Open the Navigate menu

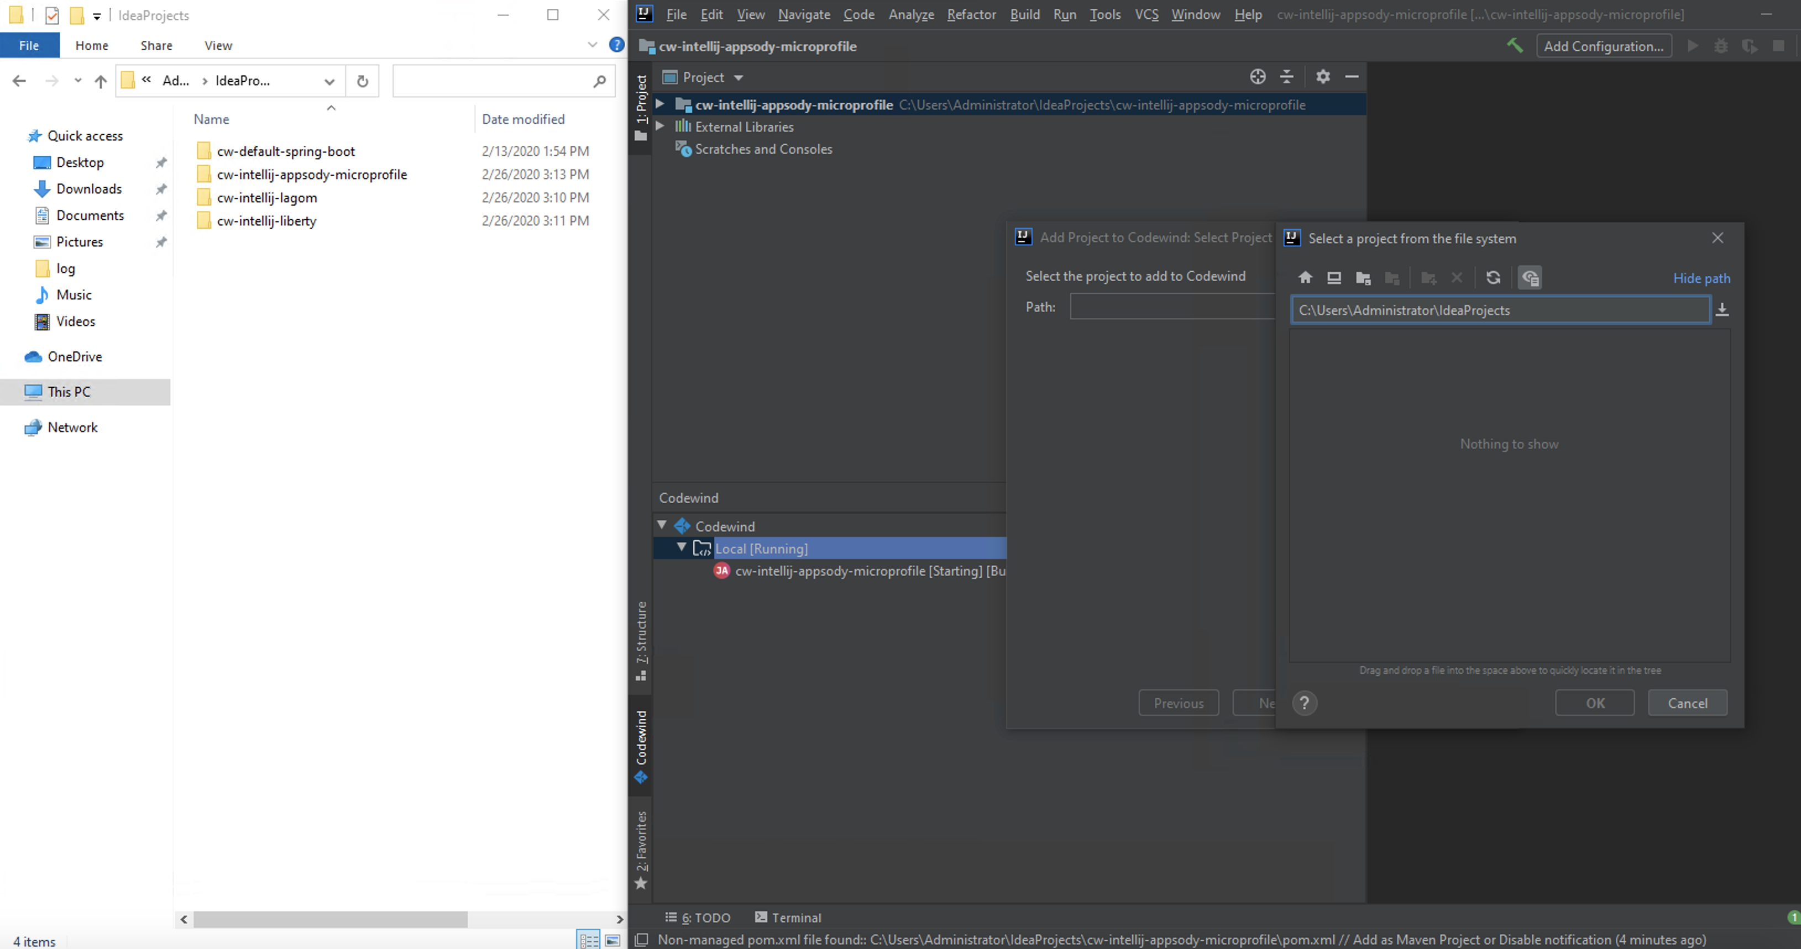[804, 15]
